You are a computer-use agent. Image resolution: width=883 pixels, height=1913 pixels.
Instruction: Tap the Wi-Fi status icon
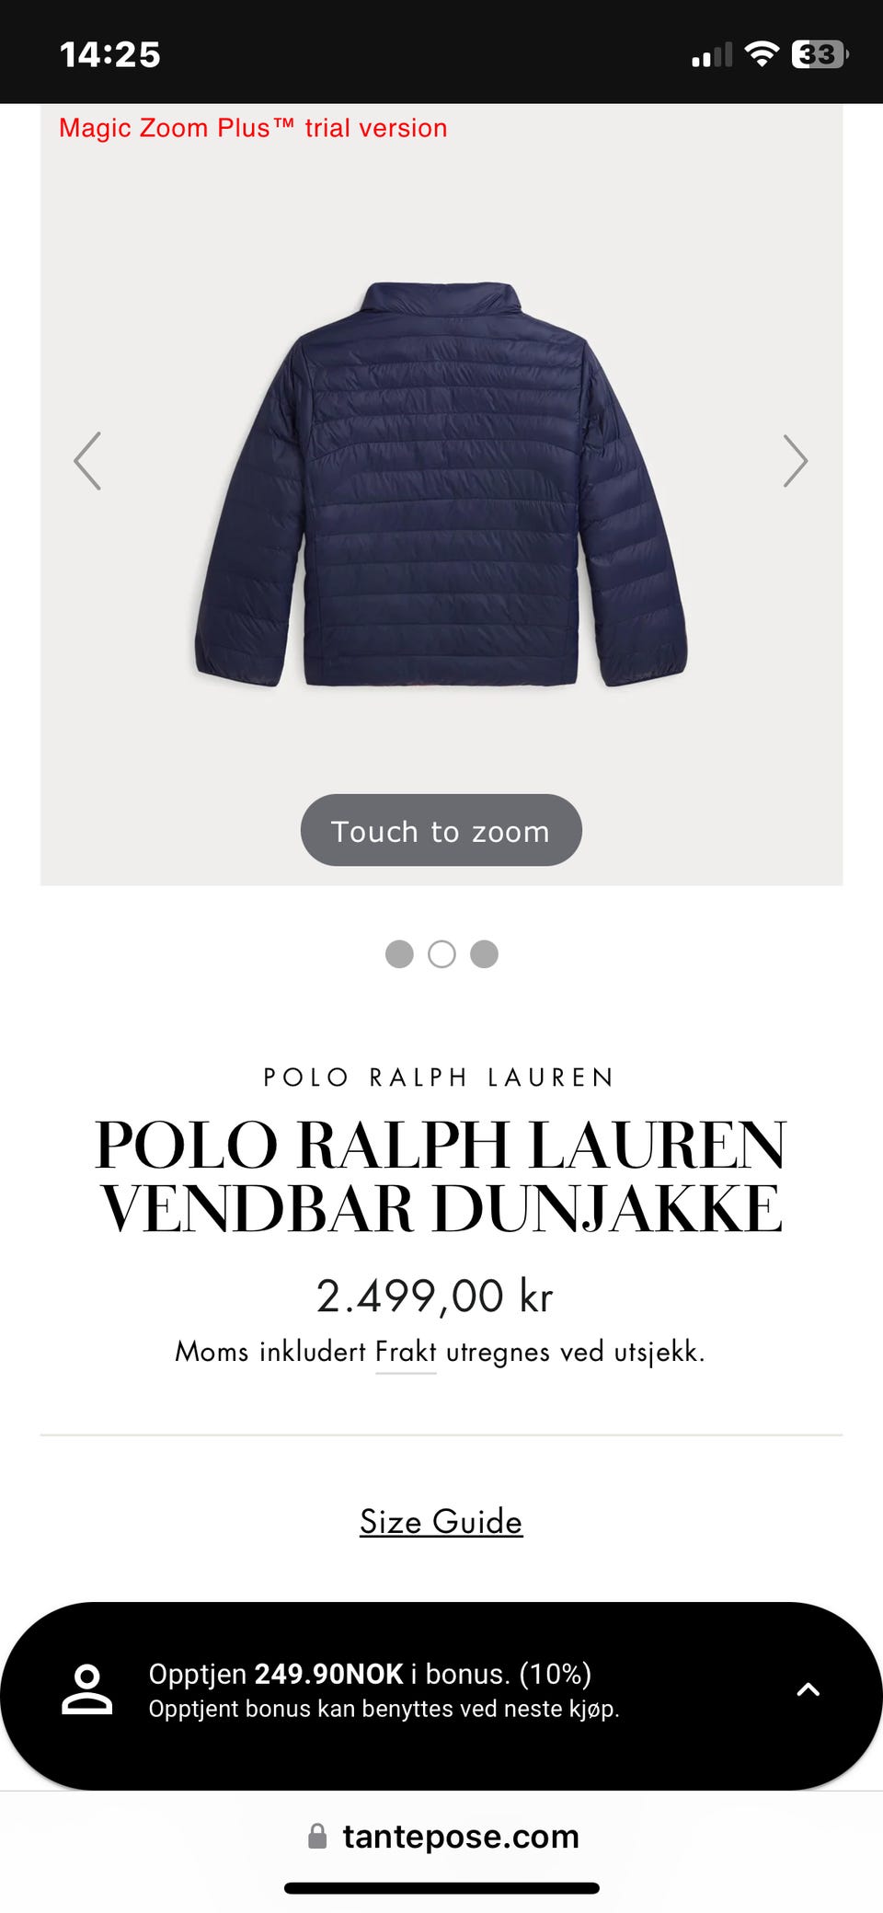click(x=762, y=53)
